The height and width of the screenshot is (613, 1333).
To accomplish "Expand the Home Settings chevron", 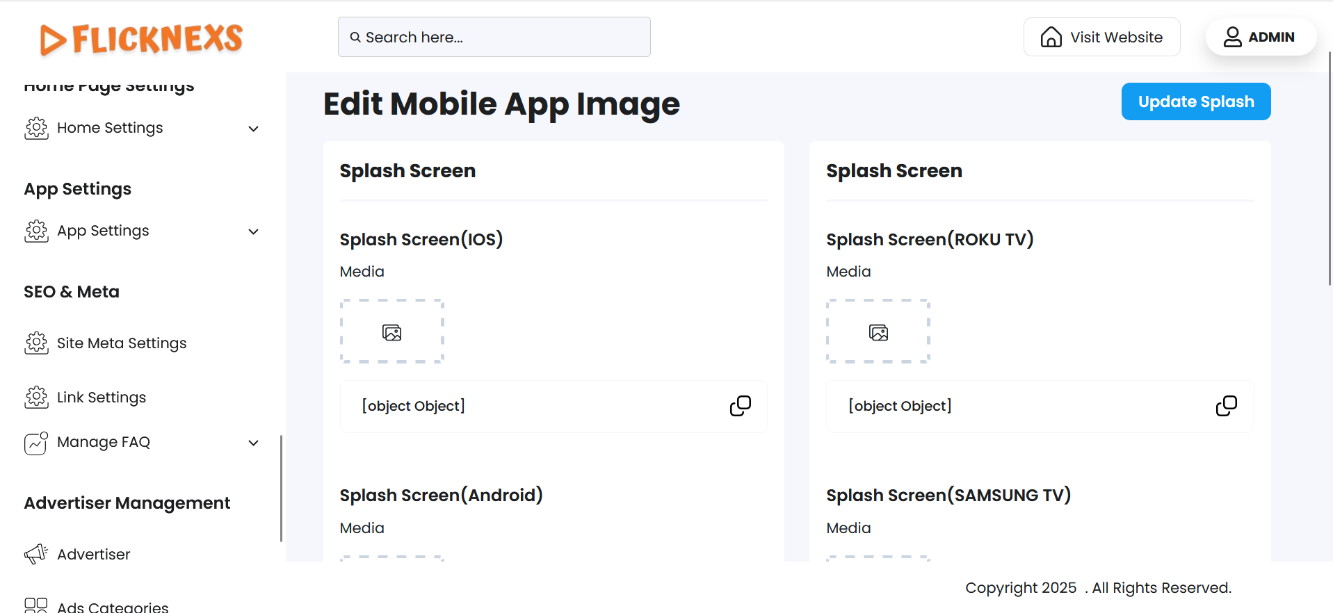I will click(x=254, y=129).
